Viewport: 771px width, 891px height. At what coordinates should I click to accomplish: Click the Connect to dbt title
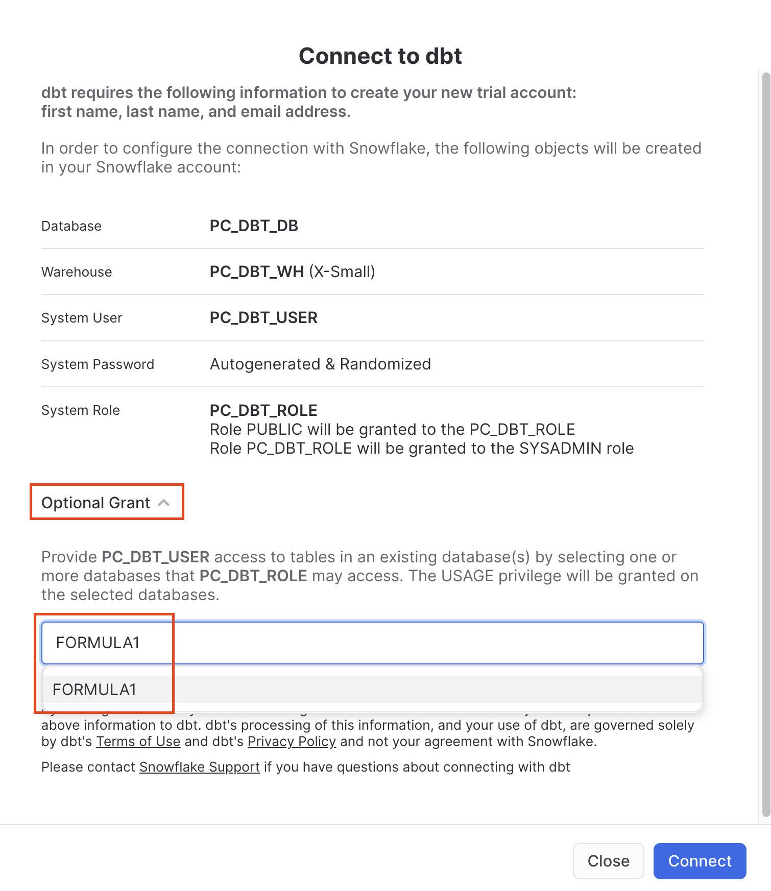point(380,55)
